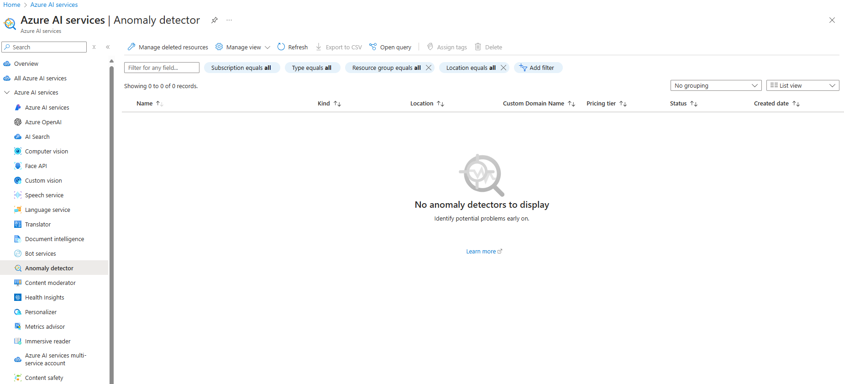Screen dimensions: 844x384
Task: Collapse the Azure AI services tree group
Action: click(x=7, y=92)
